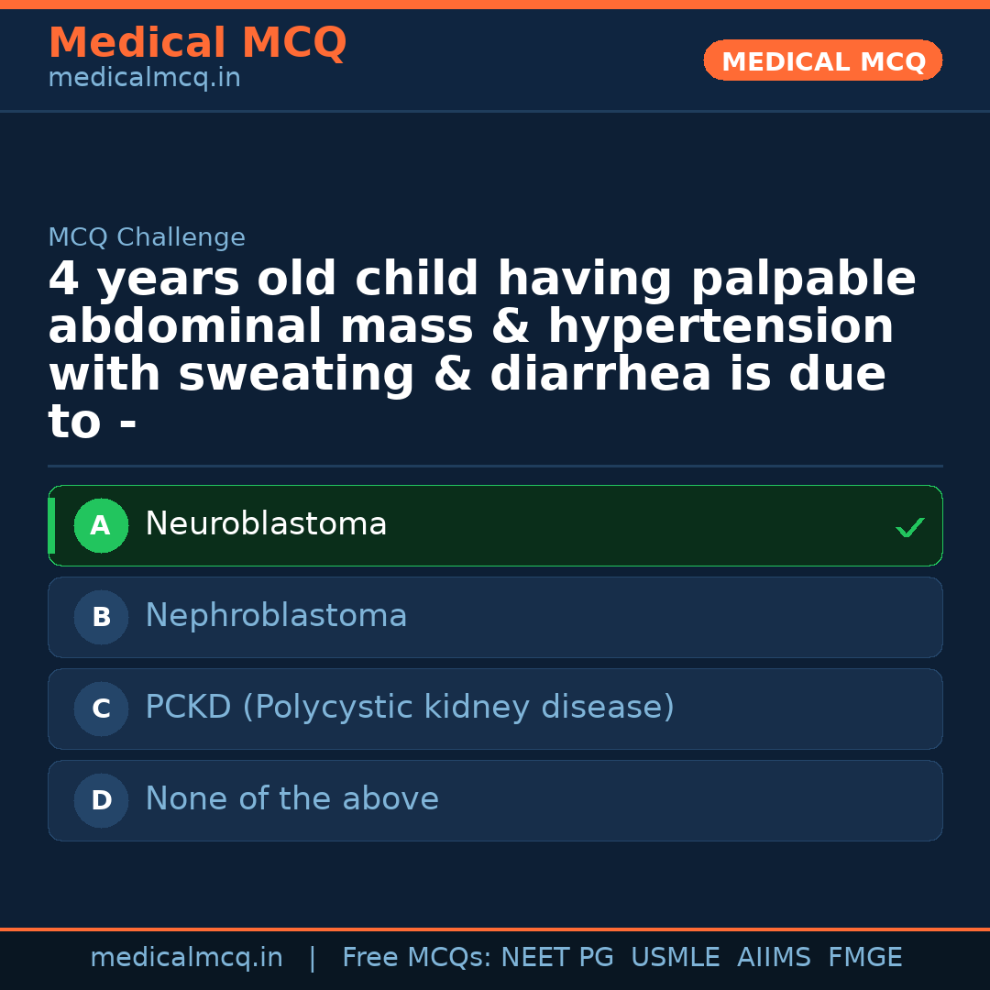Choose the Nephroblastoma option
The height and width of the screenshot is (990, 990).
coord(276,616)
